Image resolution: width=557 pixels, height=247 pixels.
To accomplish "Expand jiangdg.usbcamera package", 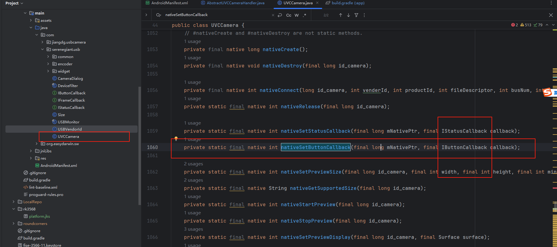I will tap(42, 42).
